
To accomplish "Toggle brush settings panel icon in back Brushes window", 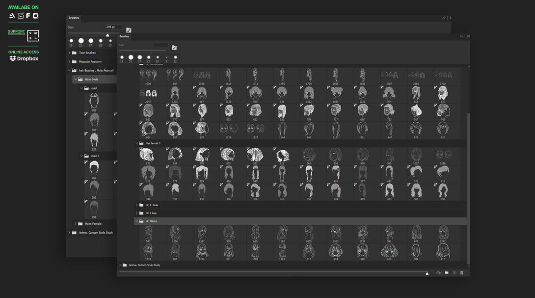I will (x=129, y=30).
